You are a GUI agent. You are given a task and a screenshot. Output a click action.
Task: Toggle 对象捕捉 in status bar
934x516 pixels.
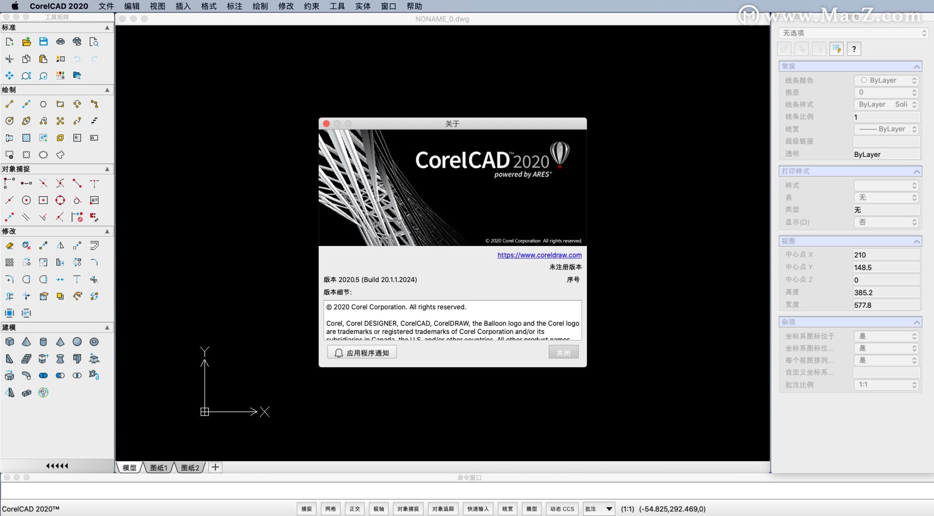pos(408,509)
